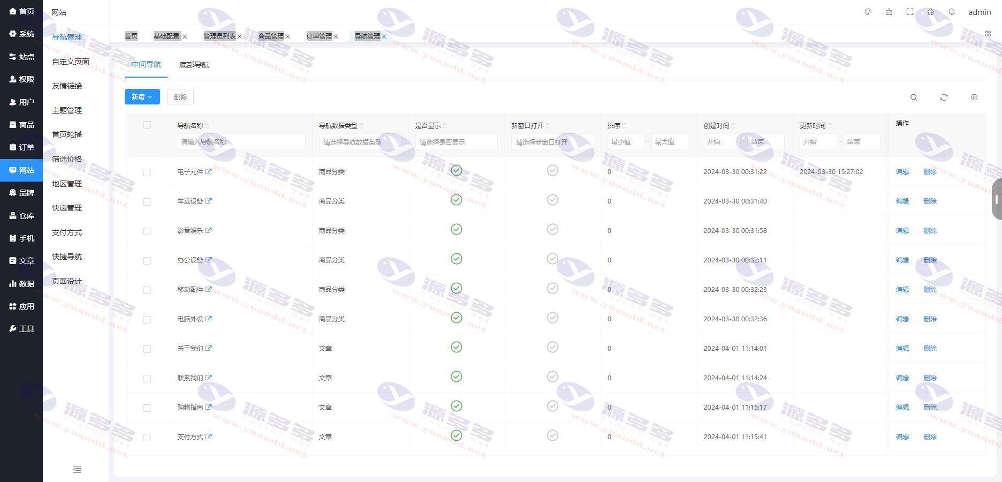Go to 订单 in main sidebar
The height and width of the screenshot is (482, 1002).
[21, 147]
